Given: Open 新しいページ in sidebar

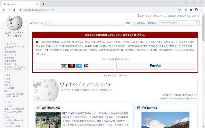Looking at the screenshot, I should pyautogui.click(x=10, y=55).
